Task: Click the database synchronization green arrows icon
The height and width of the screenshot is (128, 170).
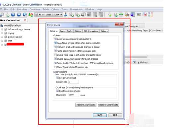Action: [121, 15]
